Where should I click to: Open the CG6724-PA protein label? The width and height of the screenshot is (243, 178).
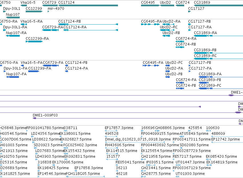tap(186, 80)
